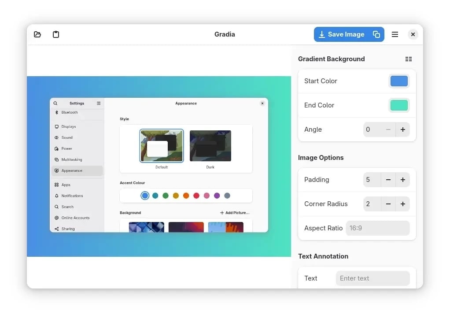Select Sound in Settings sidebar
Screen dimensions: 450x318
coord(77,137)
